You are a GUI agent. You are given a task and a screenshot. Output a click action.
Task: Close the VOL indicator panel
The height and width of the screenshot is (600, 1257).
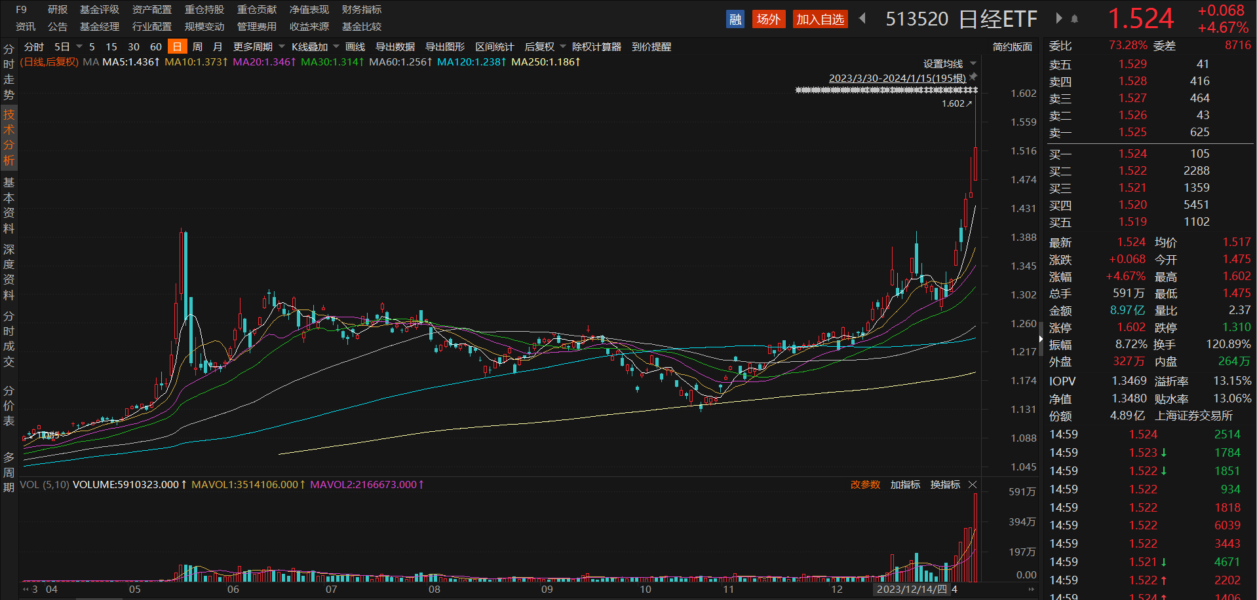pos(973,485)
